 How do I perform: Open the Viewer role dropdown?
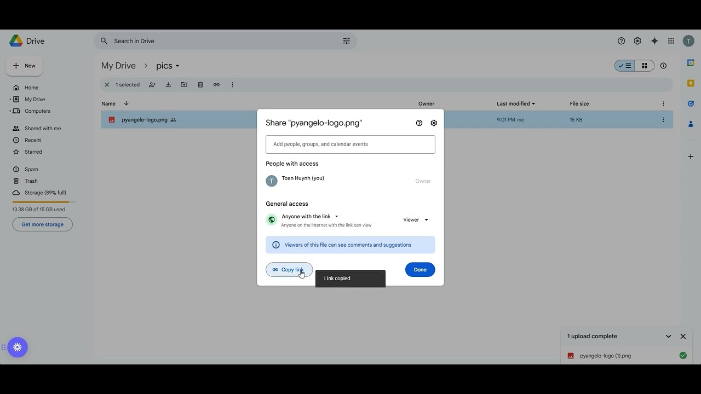[x=416, y=220]
